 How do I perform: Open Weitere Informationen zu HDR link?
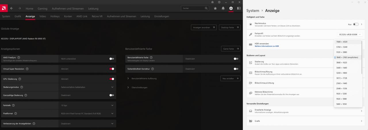[x=267, y=46]
